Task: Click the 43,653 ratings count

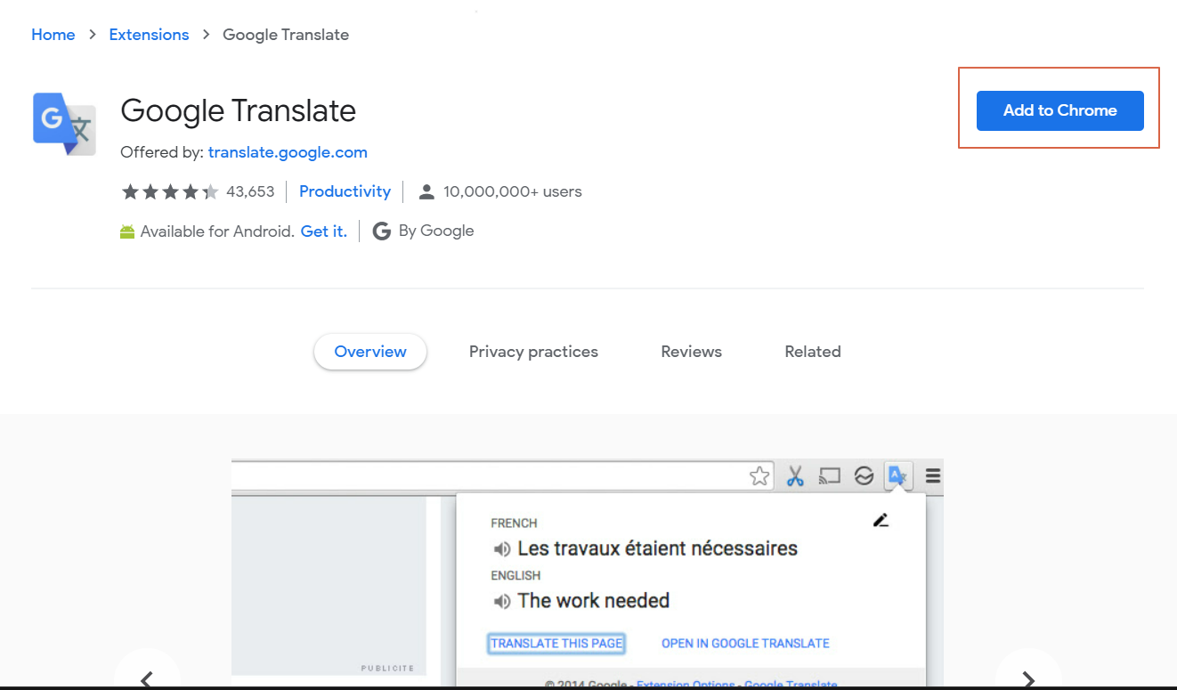Action: pos(250,191)
